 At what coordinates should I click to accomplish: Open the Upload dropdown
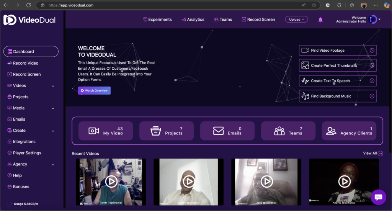coord(297,20)
